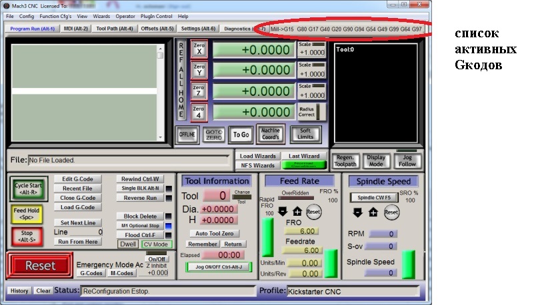The height and width of the screenshot is (305, 554).
Task: Click Spindle CW F5 button
Action: click(374, 197)
